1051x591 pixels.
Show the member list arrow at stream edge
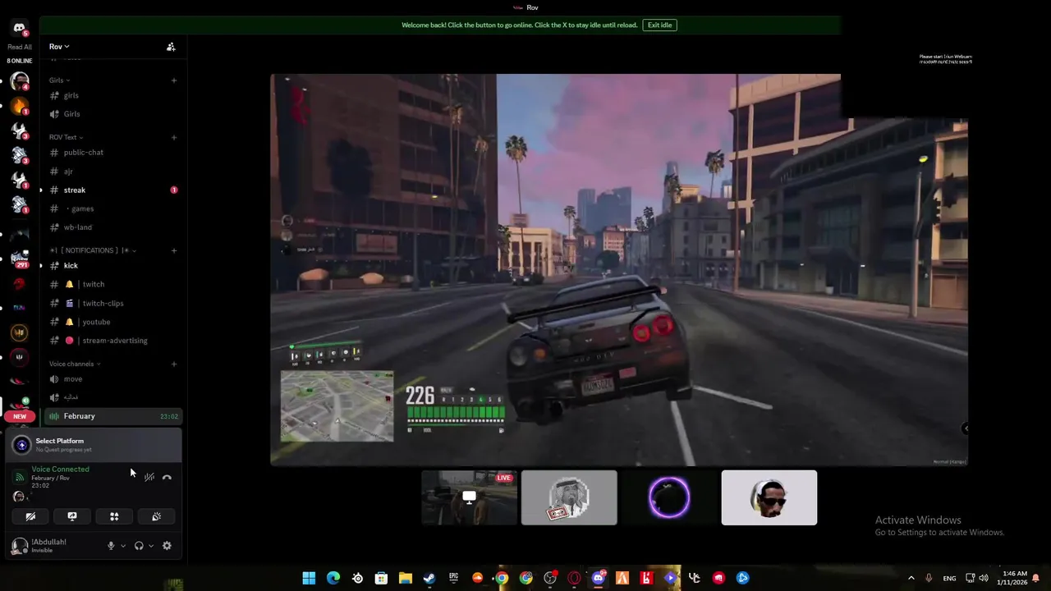tap(966, 428)
